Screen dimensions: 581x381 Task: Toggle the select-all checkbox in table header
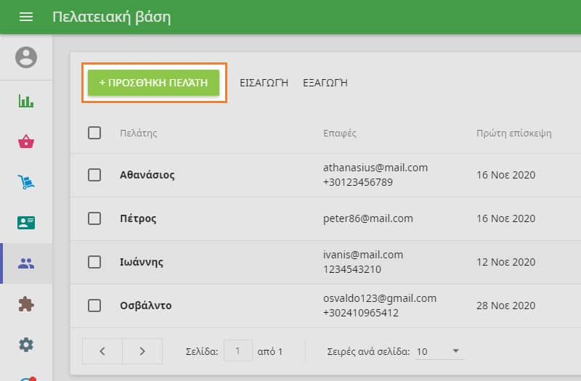[94, 133]
